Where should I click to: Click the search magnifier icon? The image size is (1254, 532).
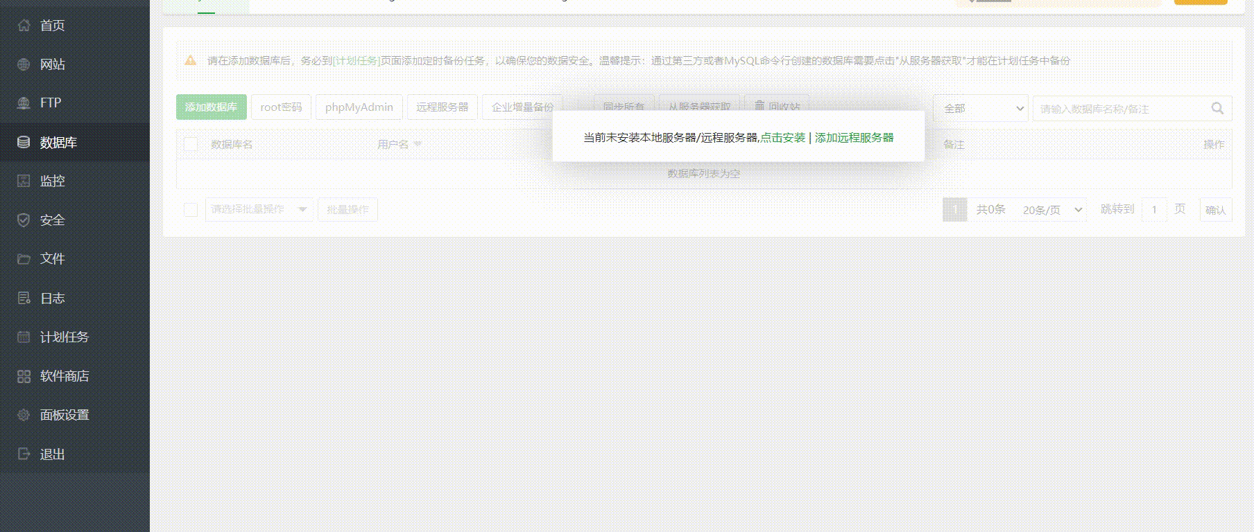pyautogui.click(x=1217, y=108)
